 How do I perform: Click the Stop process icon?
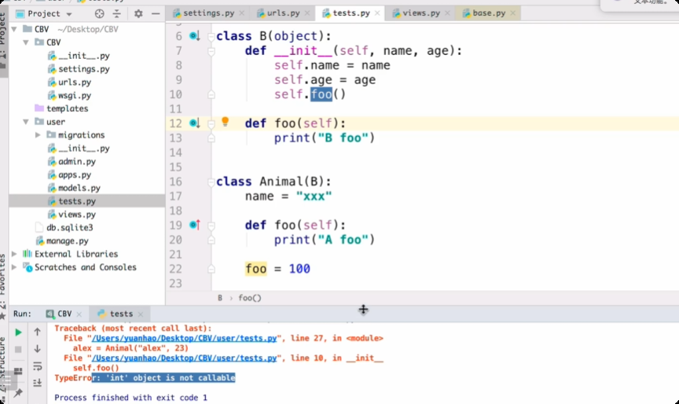[18, 350]
